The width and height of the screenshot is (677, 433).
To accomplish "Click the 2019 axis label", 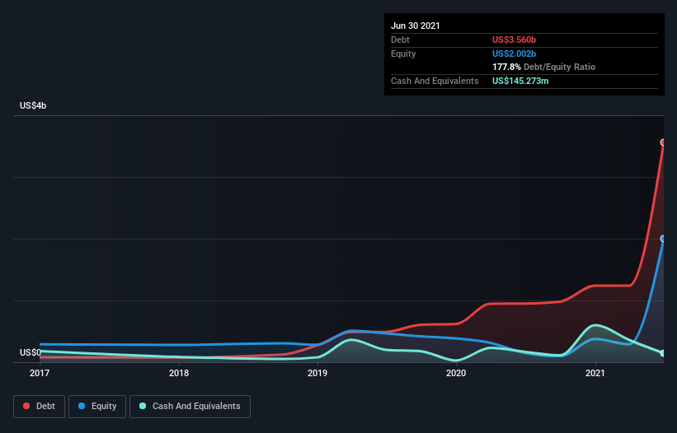I will coord(317,373).
